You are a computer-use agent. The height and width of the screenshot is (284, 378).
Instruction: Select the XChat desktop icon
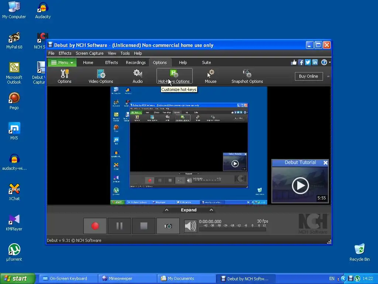point(14,192)
